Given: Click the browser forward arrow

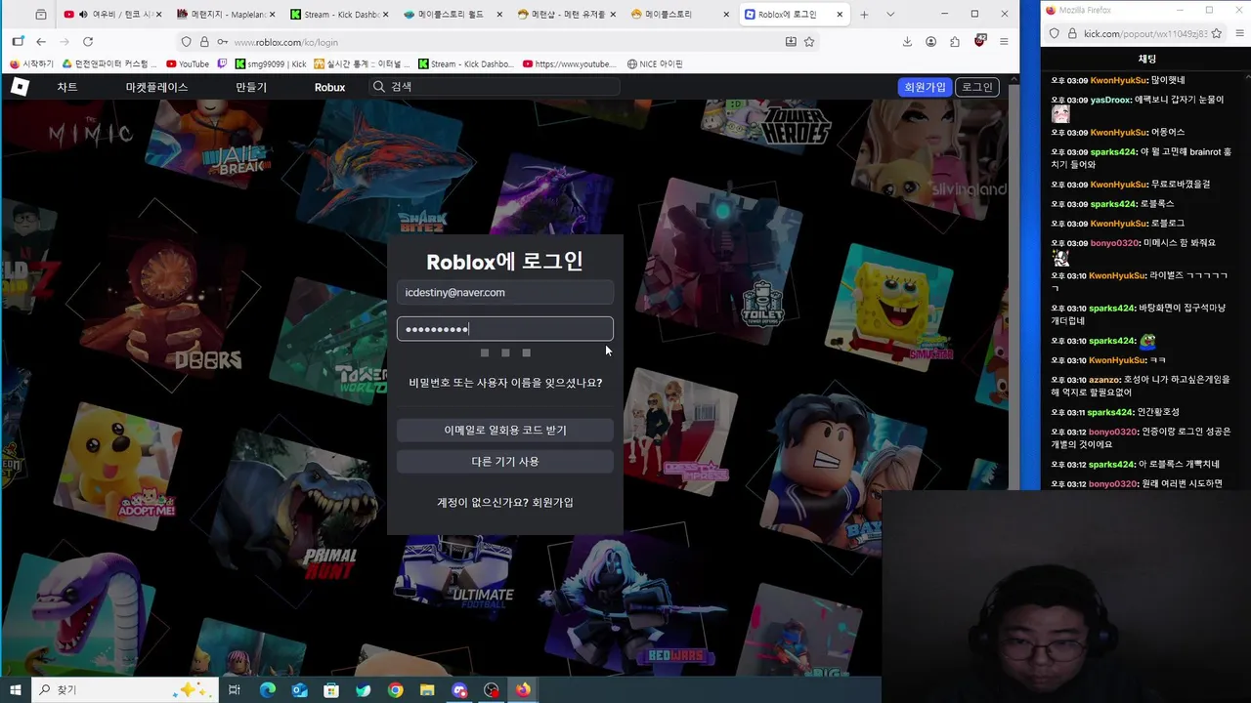Looking at the screenshot, I should click(64, 42).
